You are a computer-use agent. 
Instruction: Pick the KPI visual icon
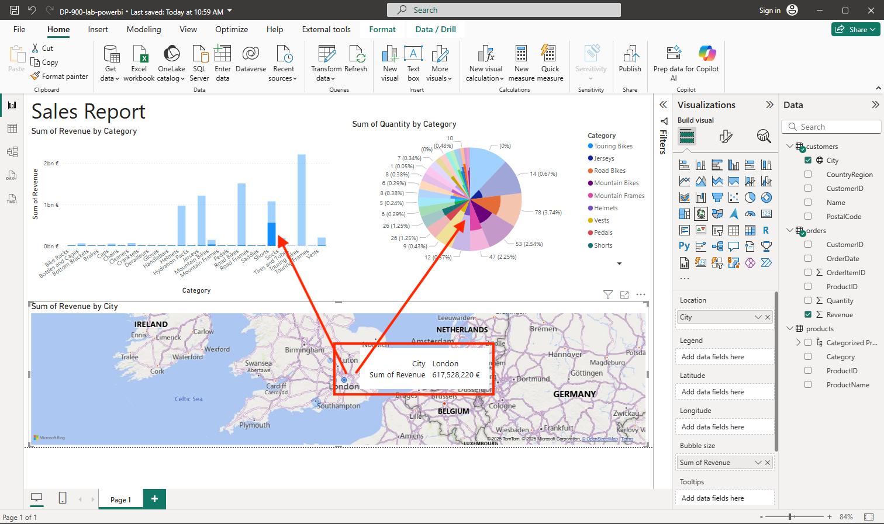coord(701,230)
